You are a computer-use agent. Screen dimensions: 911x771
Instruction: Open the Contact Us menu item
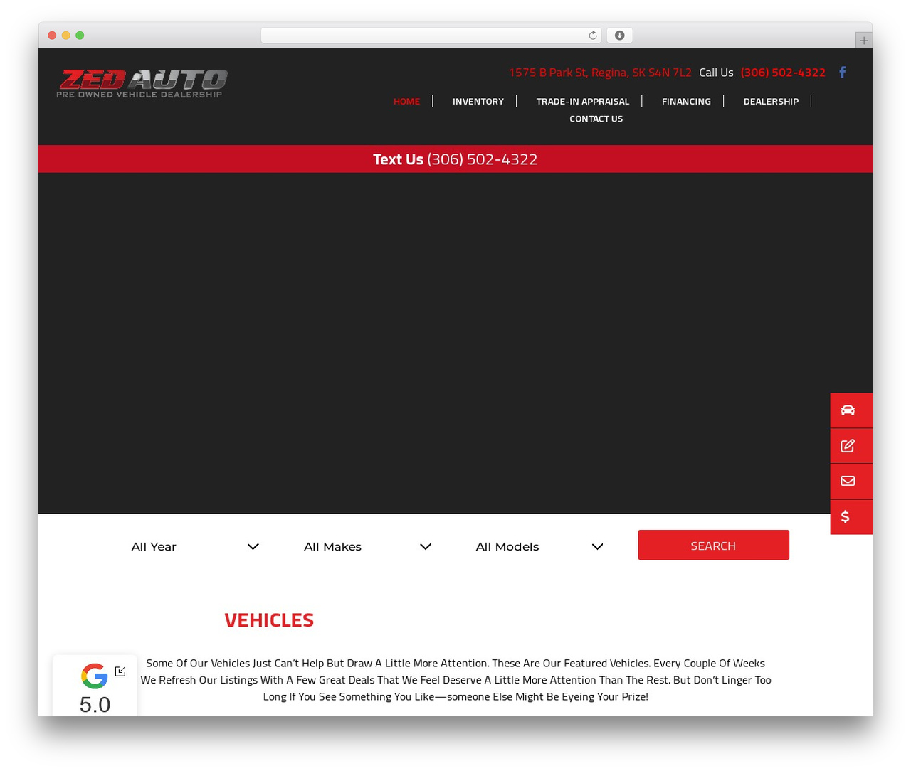596,119
